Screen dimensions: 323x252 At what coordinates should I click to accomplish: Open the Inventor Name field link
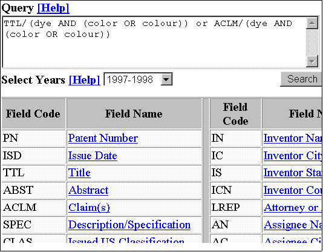293,138
